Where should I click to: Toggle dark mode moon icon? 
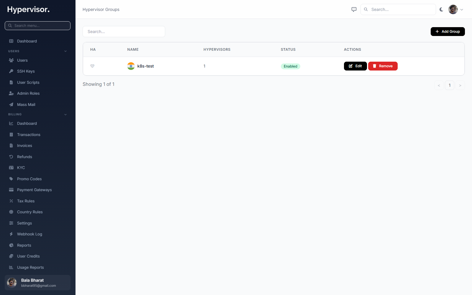441,9
